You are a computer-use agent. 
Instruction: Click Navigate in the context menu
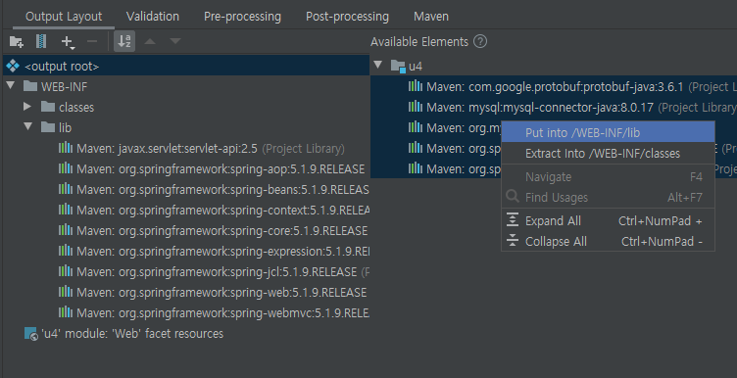pyautogui.click(x=609, y=177)
